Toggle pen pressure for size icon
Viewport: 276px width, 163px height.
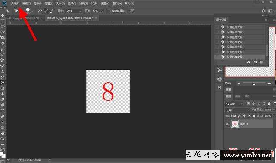point(132,11)
